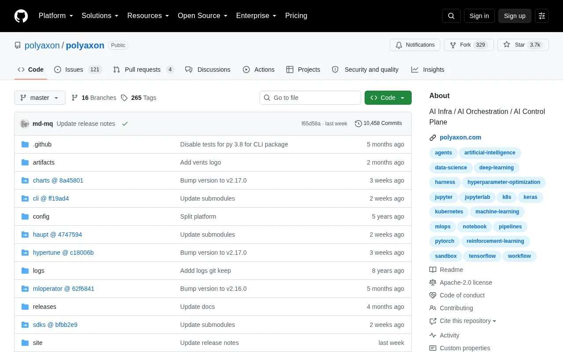Open the mloperator @ 62f6841 submodule
563x352 pixels.
click(64, 289)
